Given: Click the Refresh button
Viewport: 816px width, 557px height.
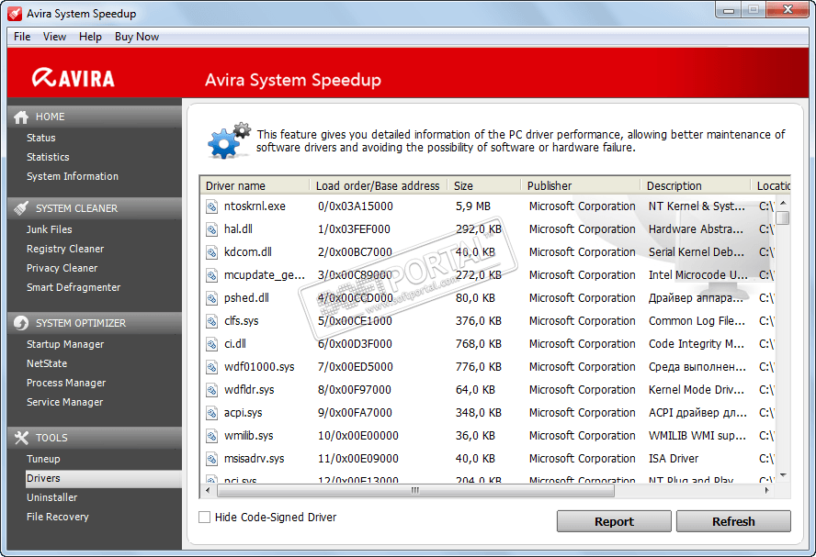Looking at the screenshot, I should click(x=733, y=521).
